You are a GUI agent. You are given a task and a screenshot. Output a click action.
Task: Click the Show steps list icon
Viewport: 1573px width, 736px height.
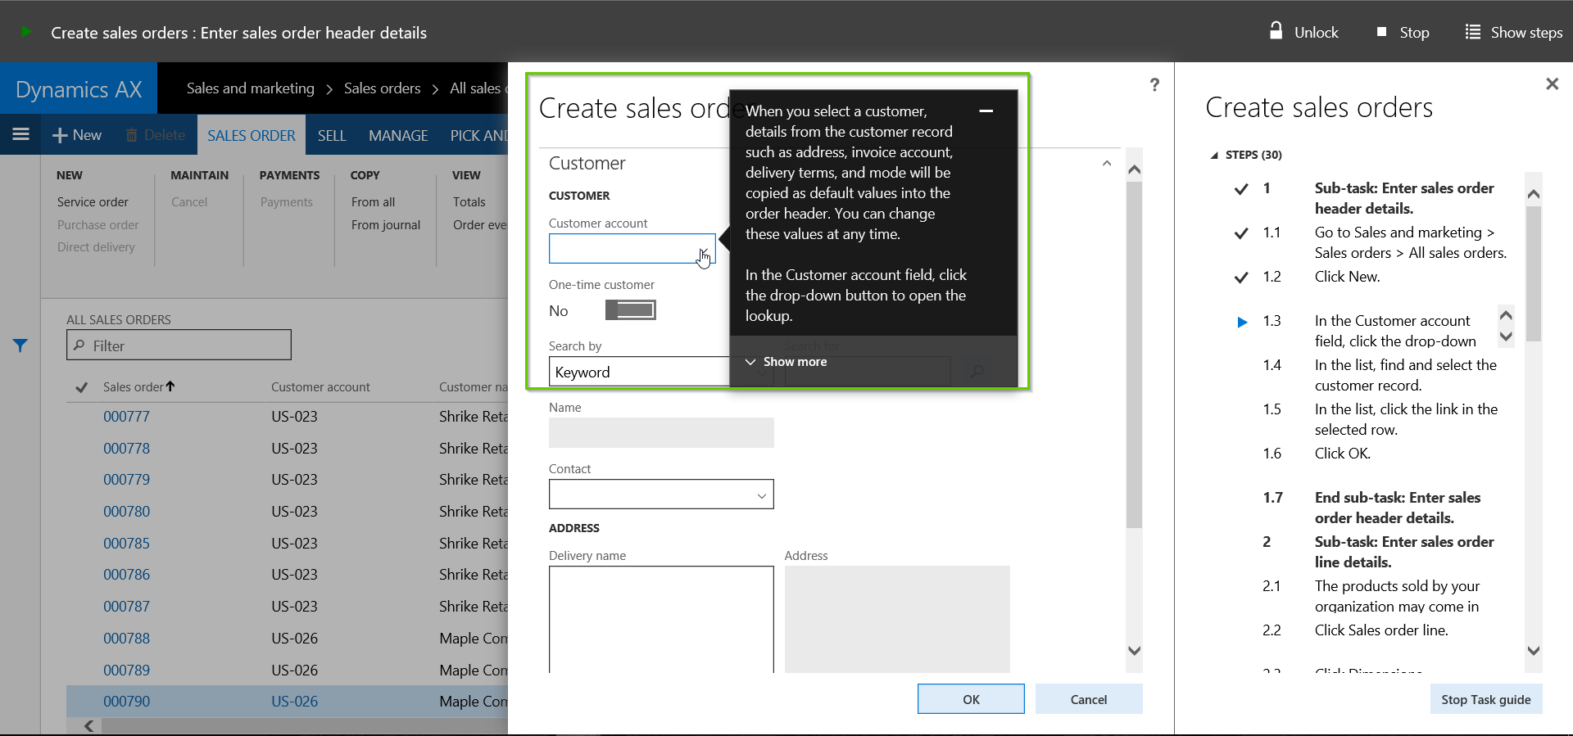click(x=1472, y=33)
